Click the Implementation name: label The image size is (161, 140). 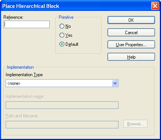pyautogui.click(x=25, y=96)
